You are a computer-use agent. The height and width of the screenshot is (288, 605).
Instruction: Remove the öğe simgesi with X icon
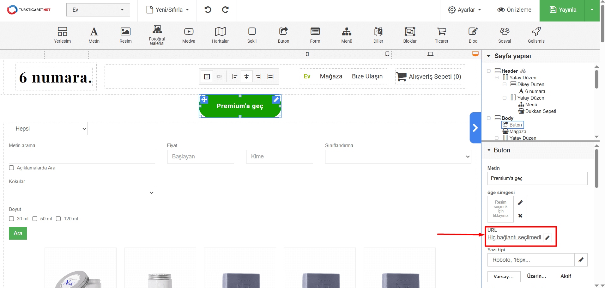tap(520, 216)
